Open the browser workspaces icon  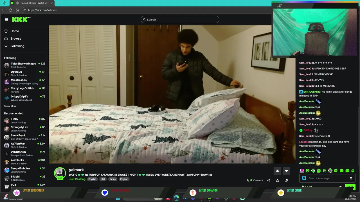click(4, 3)
